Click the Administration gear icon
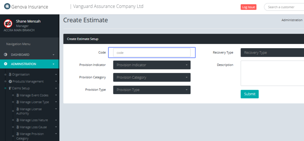Image resolution: width=304 pixels, height=141 pixels. (x=6, y=64)
